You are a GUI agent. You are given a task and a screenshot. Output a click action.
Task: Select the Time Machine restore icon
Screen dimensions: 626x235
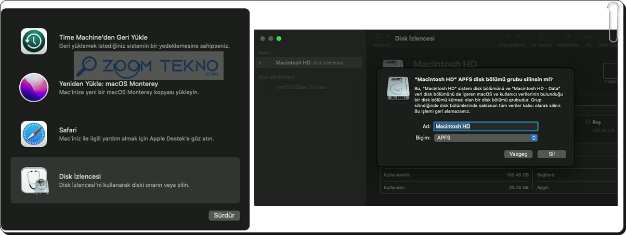tap(34, 41)
